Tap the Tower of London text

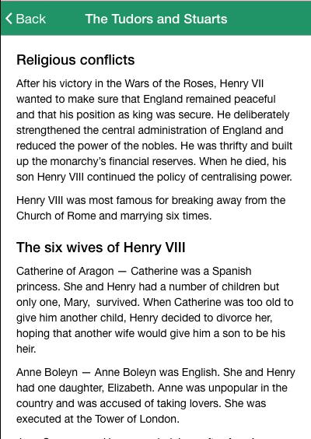(137, 419)
